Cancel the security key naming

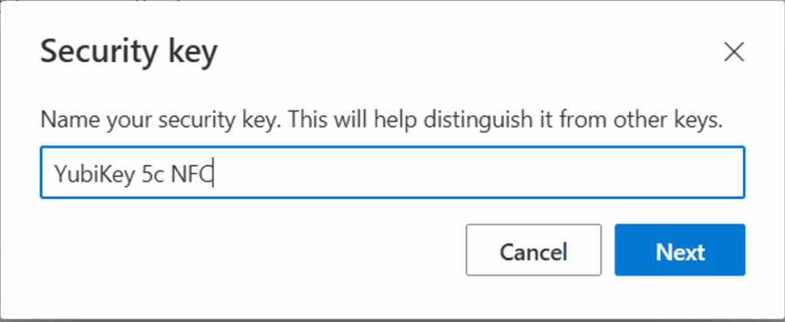533,250
